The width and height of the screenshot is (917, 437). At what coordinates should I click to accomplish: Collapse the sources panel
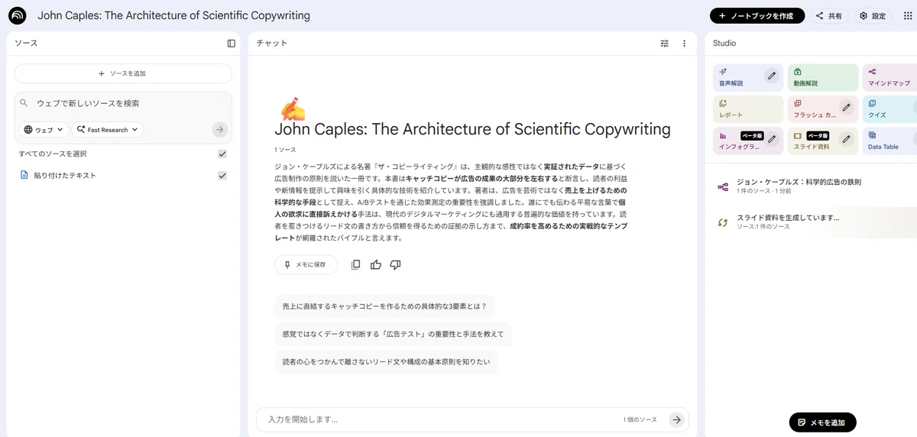click(x=232, y=44)
